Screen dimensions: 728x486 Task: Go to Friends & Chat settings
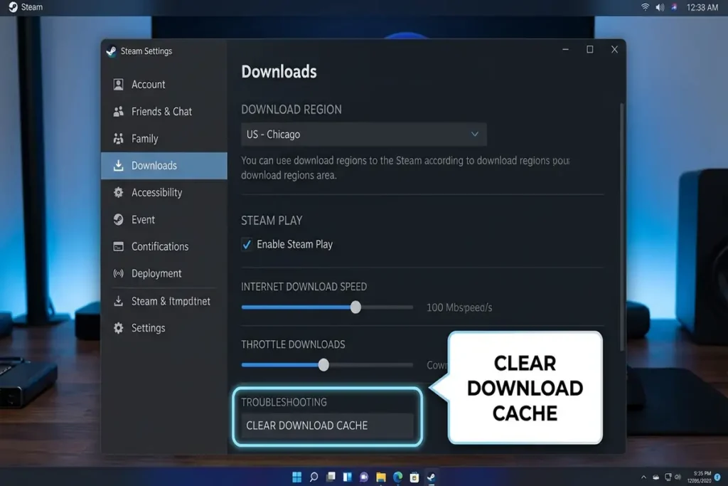(164, 112)
